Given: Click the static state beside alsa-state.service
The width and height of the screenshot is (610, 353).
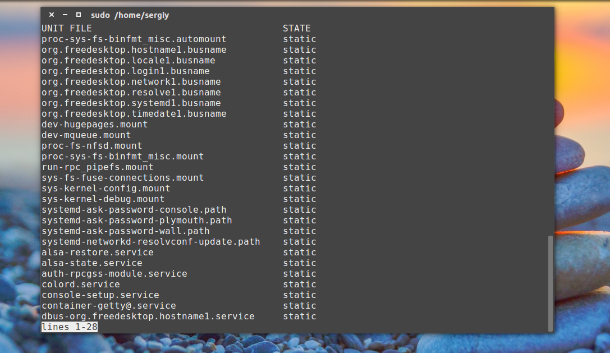Looking at the screenshot, I should tap(299, 263).
